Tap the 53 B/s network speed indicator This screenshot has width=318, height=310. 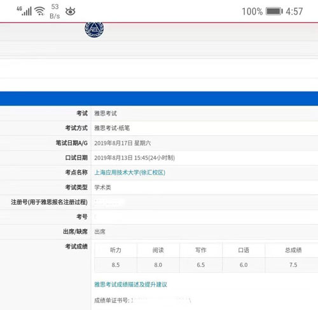coord(55,11)
